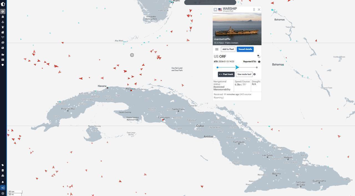This screenshot has height=196, width=355.
Task: Click Add to fleet button
Action: click(x=228, y=49)
